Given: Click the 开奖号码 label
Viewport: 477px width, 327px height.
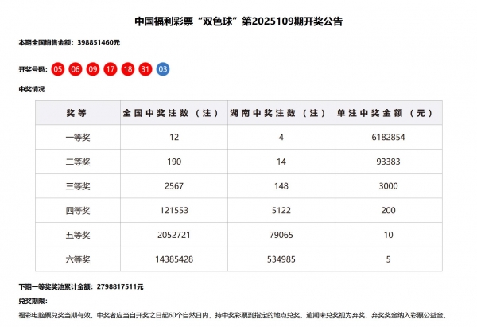Looking at the screenshot, I should 33,69.
